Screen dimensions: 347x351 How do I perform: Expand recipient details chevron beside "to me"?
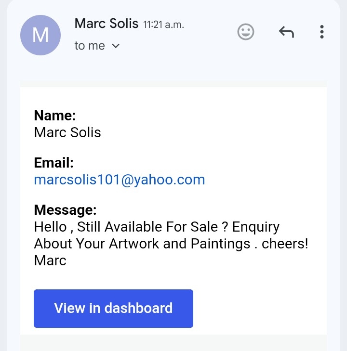pos(115,46)
